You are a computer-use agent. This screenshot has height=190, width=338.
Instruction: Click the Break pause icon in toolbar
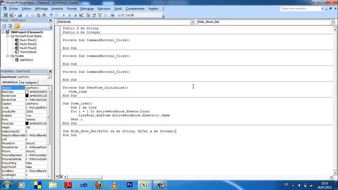tap(70, 15)
